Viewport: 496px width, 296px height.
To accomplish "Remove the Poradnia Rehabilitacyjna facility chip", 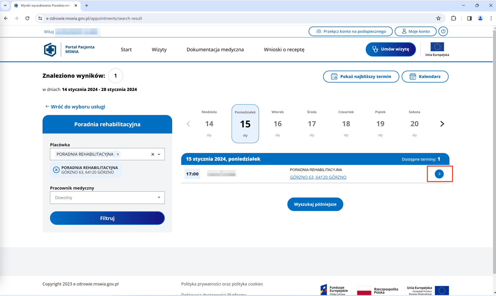I will point(118,154).
